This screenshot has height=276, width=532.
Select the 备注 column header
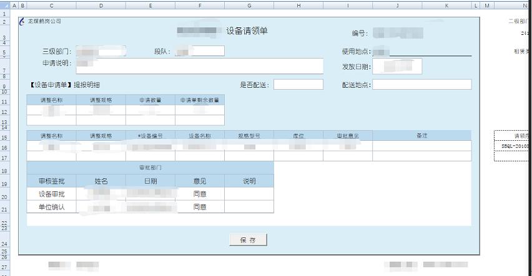tap(421, 135)
